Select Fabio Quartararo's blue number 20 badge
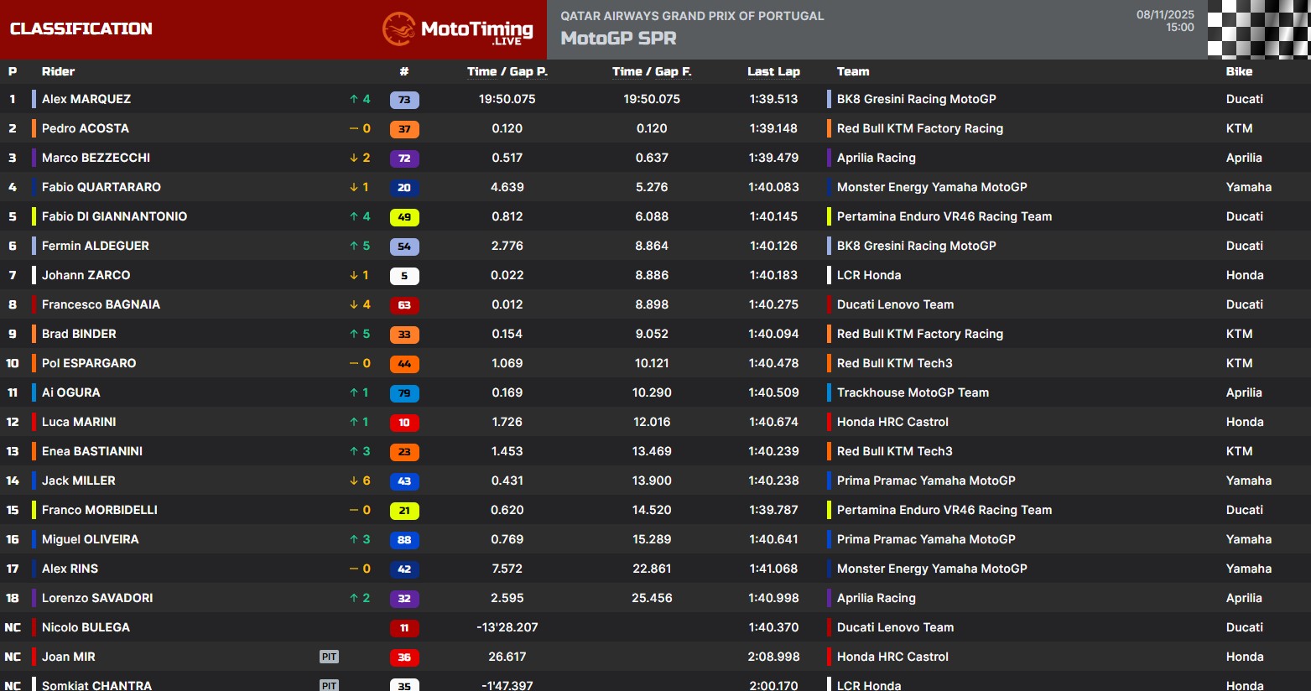This screenshot has height=691, width=1311. [x=404, y=187]
